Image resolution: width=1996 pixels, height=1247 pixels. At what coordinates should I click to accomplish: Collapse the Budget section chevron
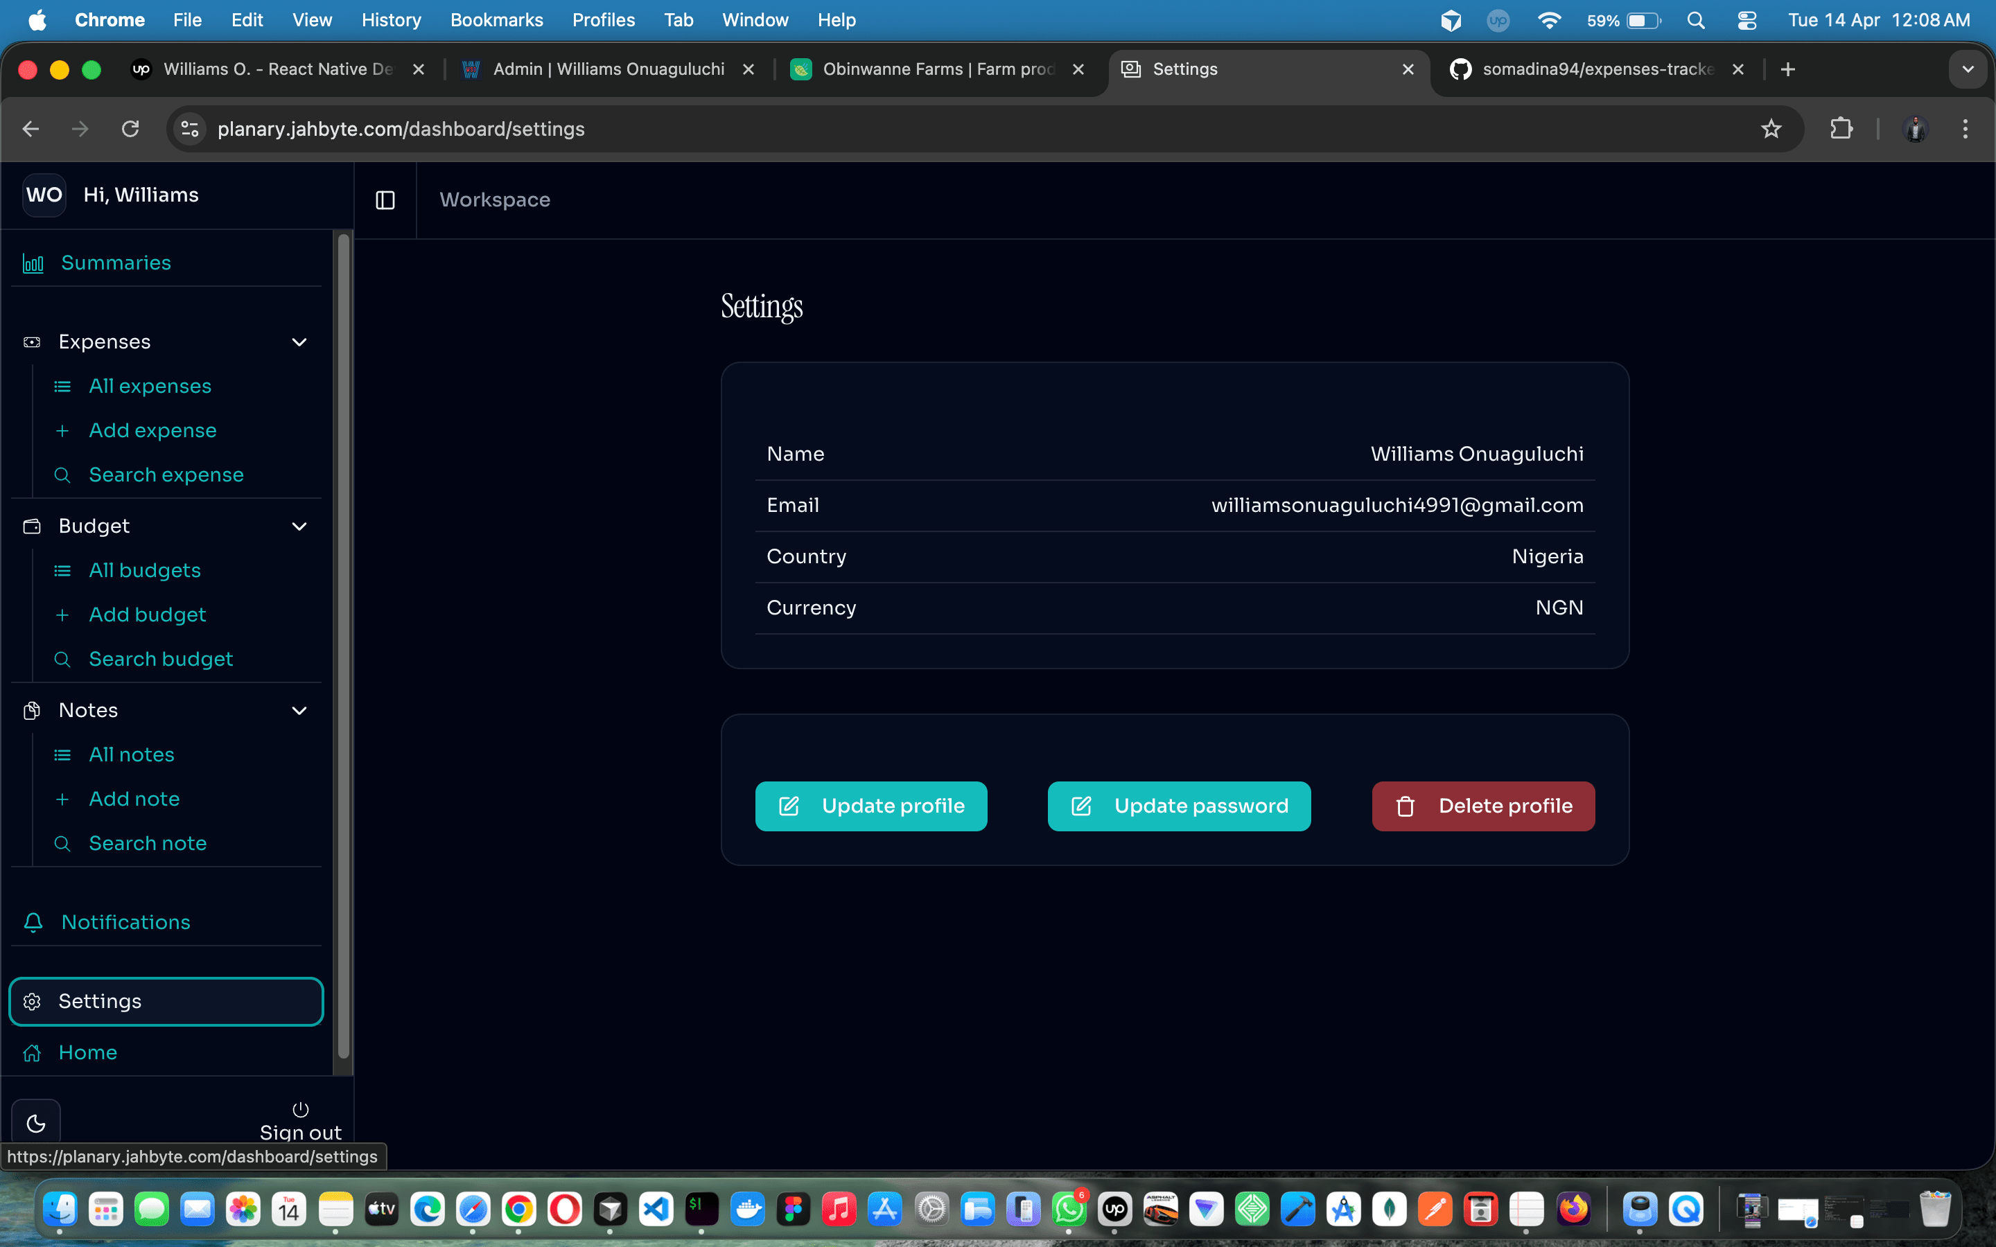299,527
